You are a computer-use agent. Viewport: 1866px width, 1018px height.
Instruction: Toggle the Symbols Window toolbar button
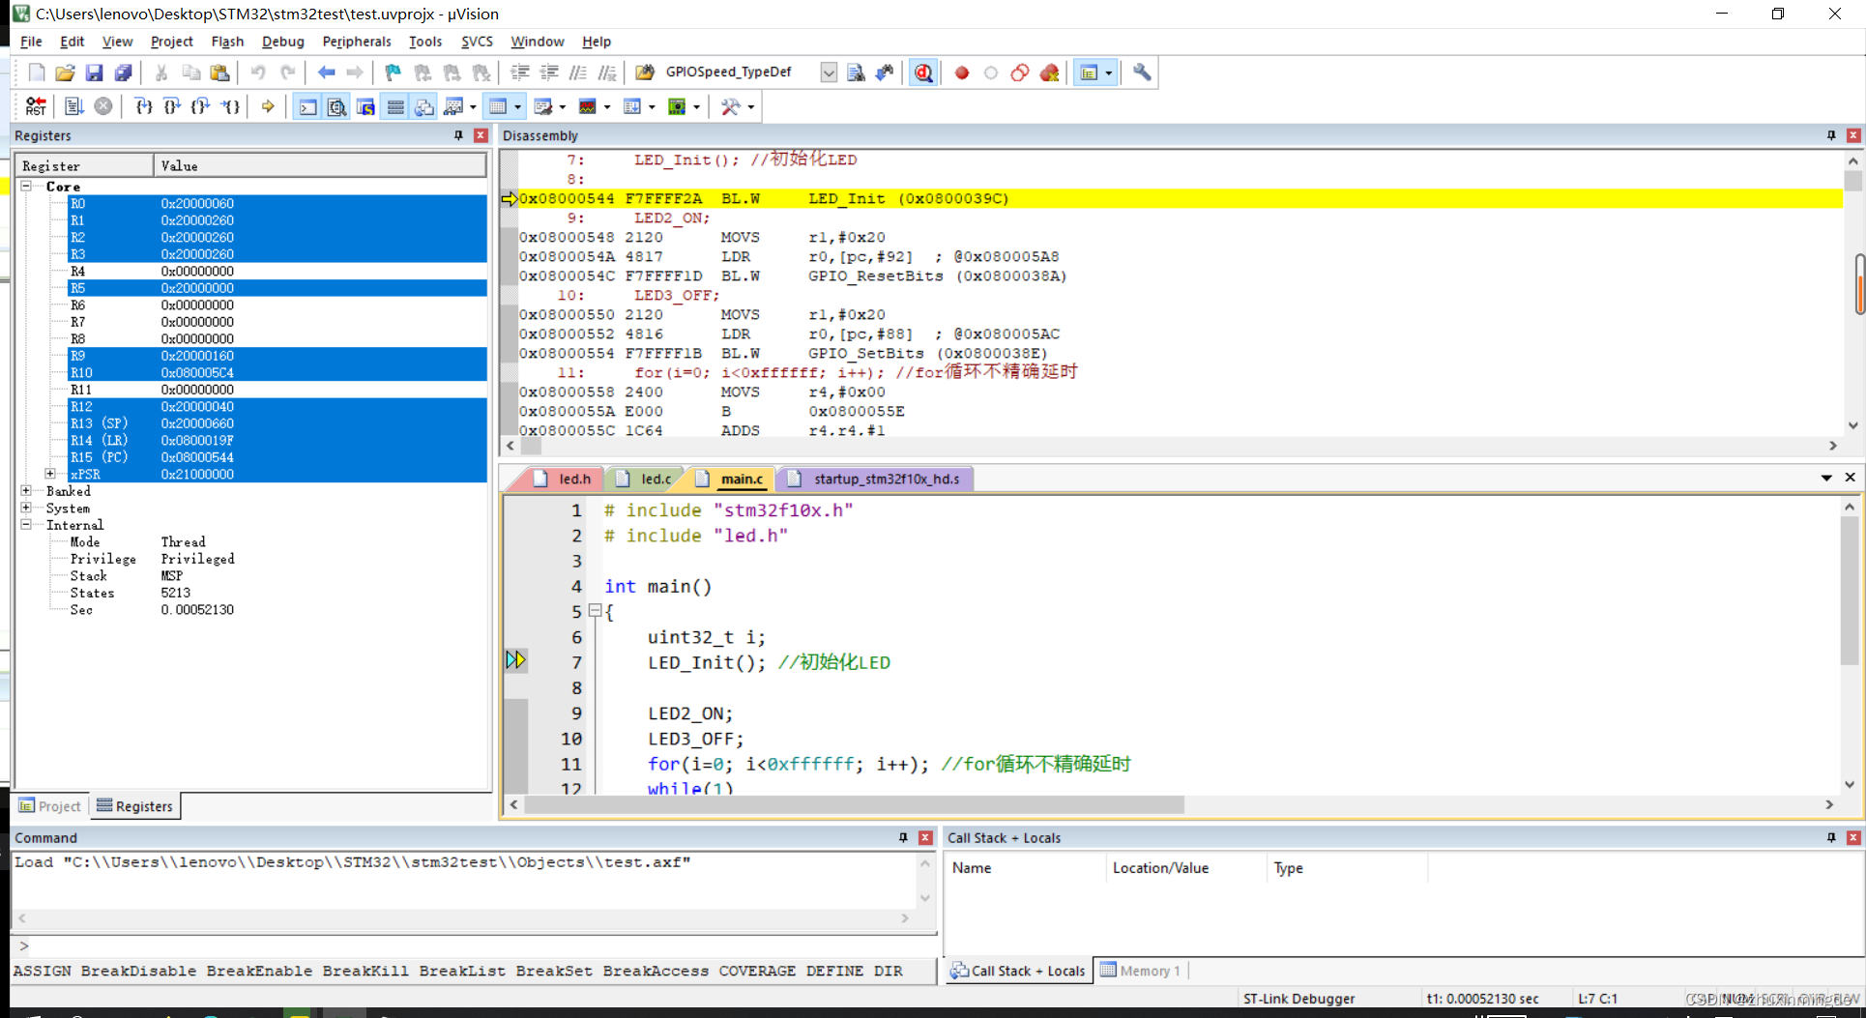365,106
